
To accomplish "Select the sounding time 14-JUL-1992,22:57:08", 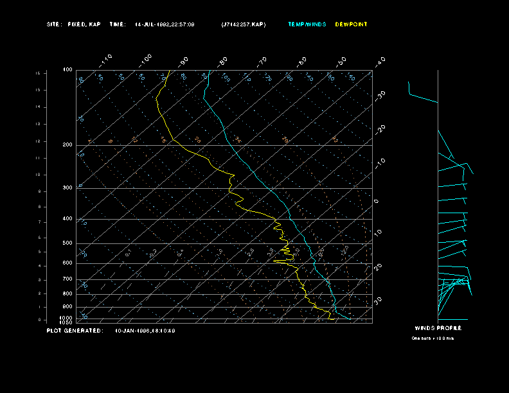I will [x=165, y=24].
